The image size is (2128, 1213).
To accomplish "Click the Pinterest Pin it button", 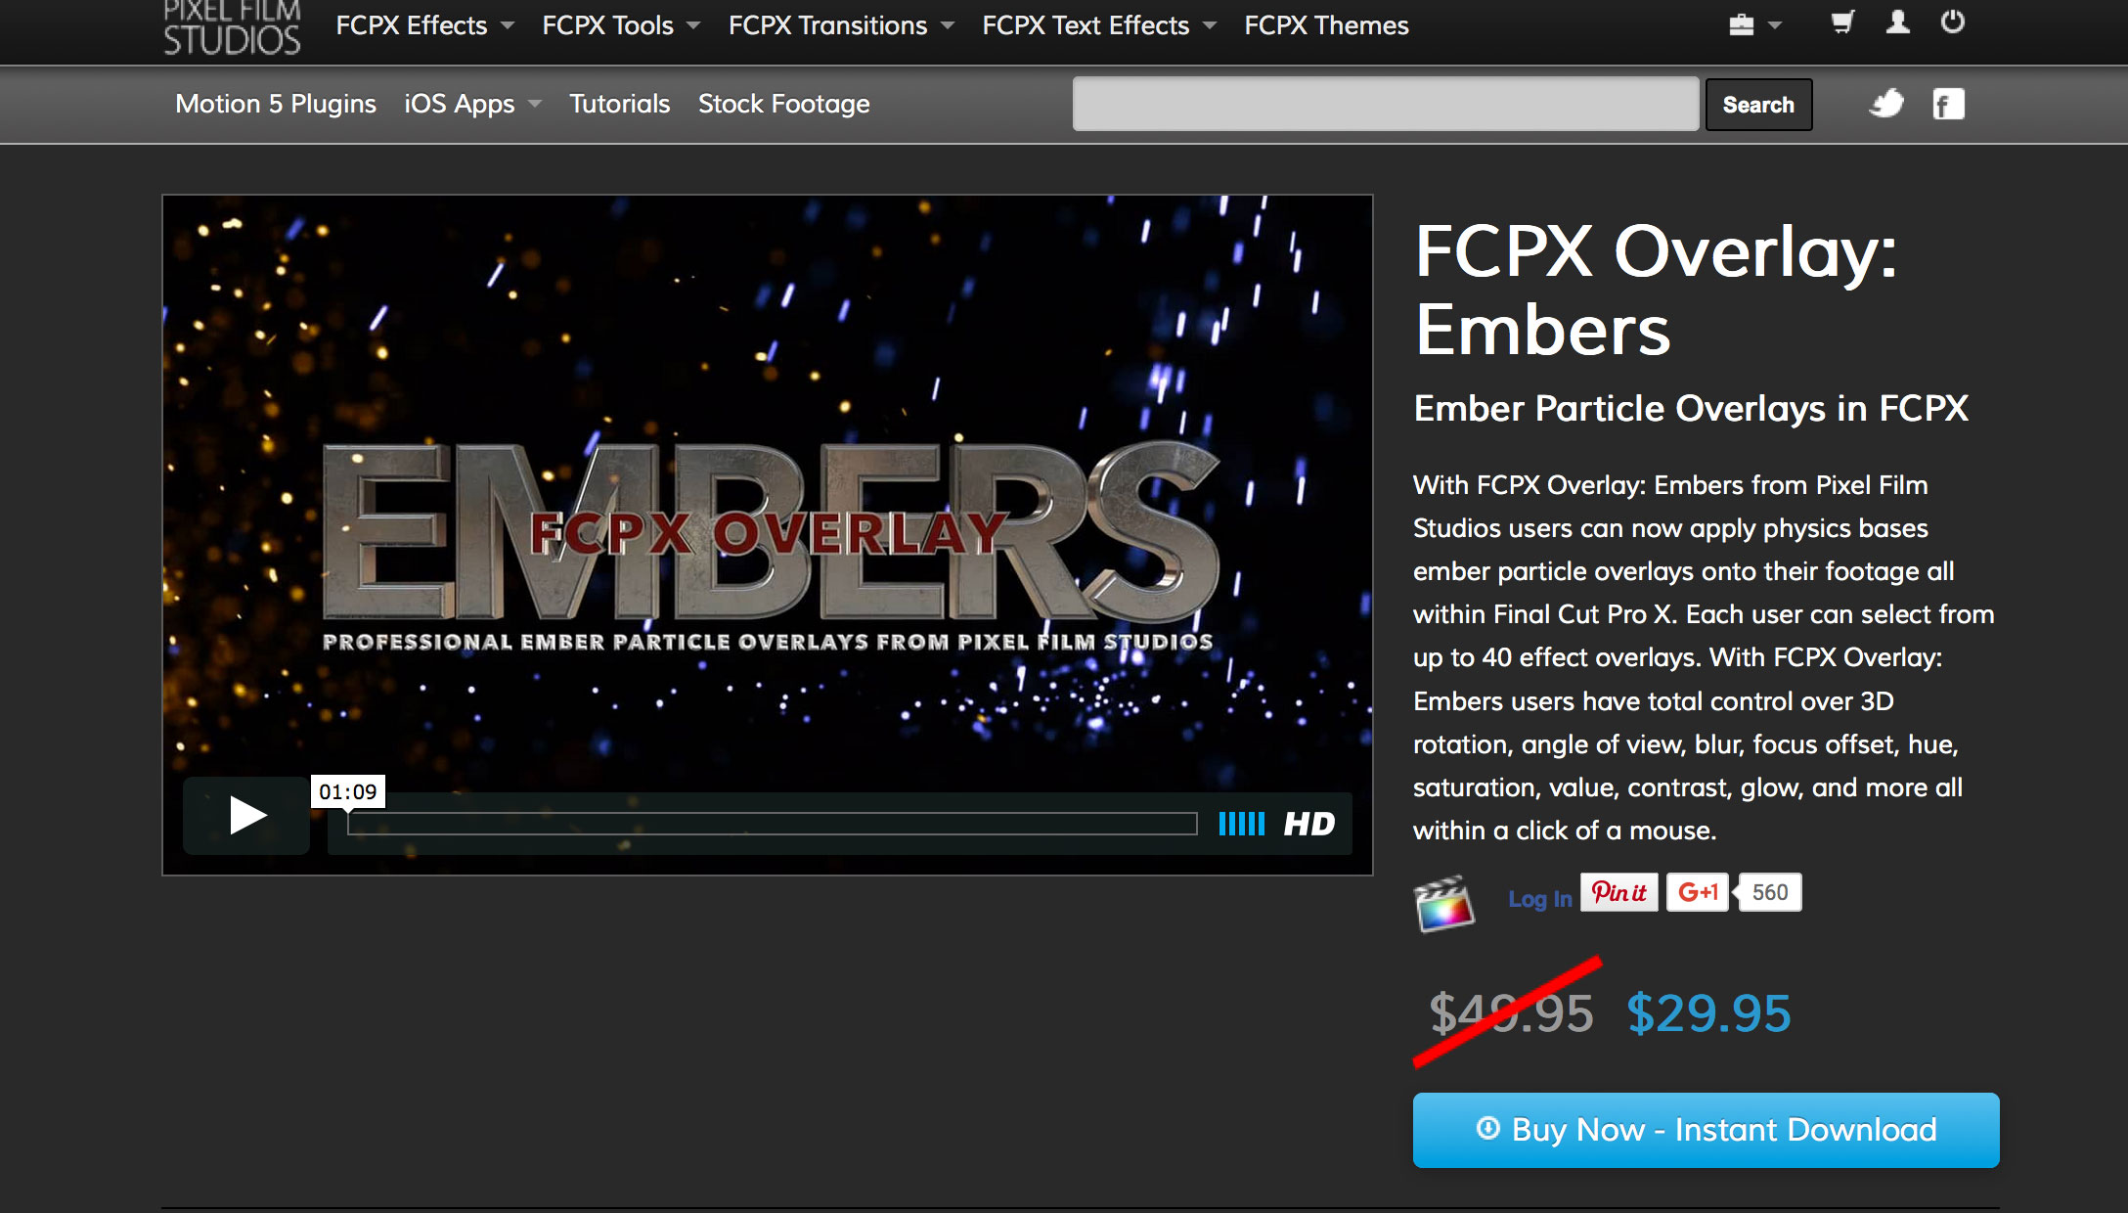I will coord(1618,893).
